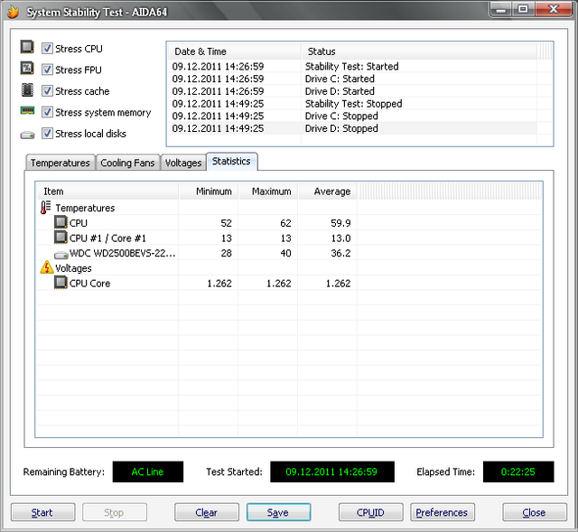Select the WDC WD2500BEVS hard drive row
The image size is (578, 532).
coord(122,253)
